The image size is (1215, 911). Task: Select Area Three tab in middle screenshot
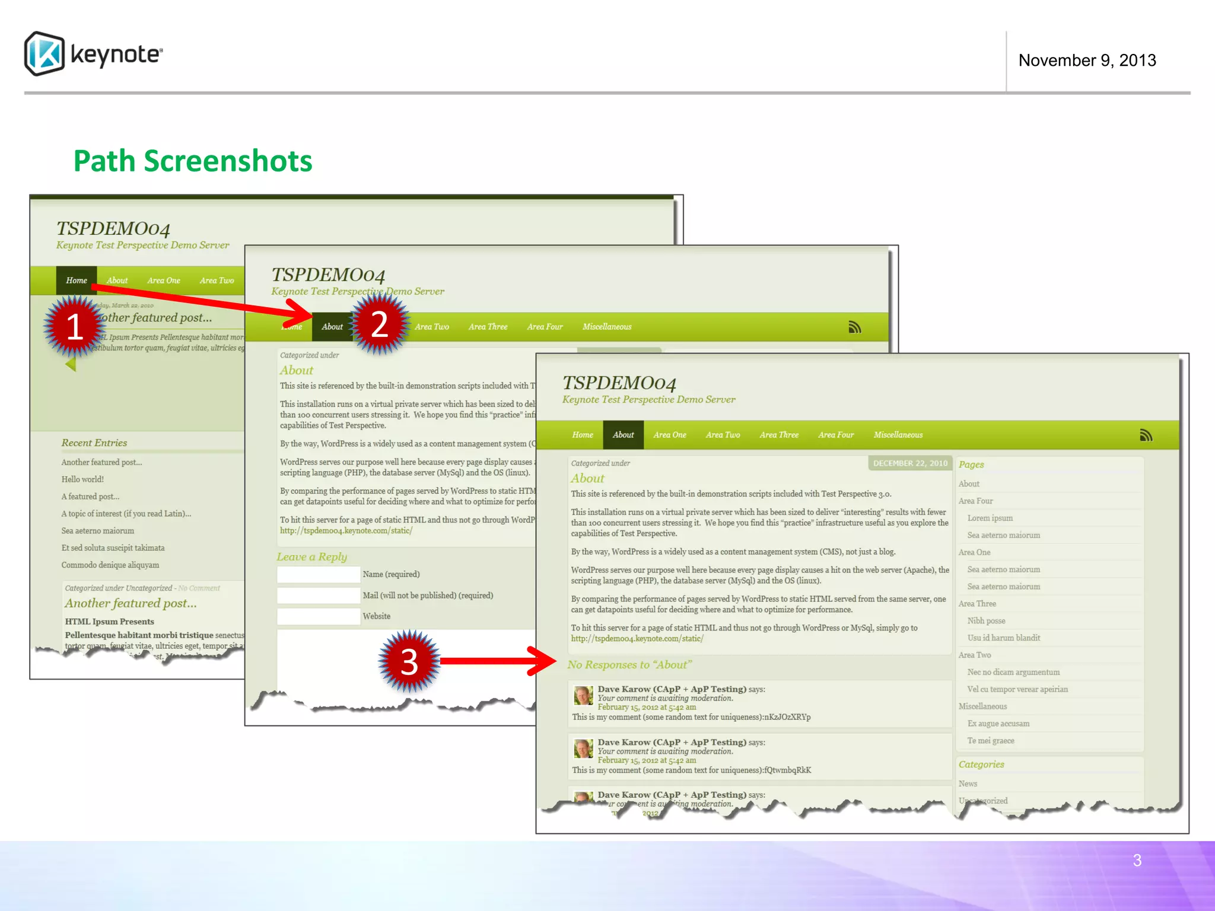point(488,327)
